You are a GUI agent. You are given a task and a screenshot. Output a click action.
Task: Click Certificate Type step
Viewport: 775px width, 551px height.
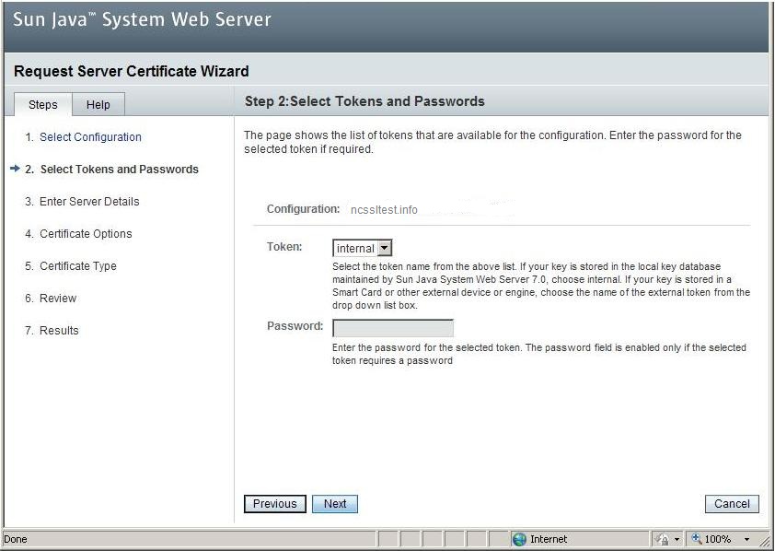pyautogui.click(x=77, y=266)
